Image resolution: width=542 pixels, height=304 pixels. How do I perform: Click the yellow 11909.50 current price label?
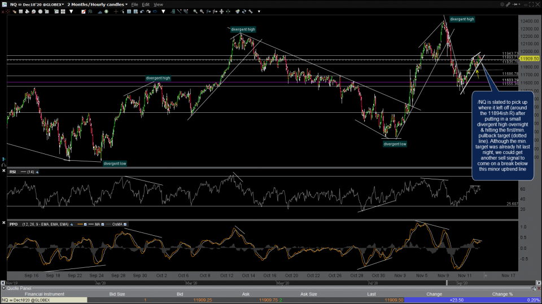coord(530,59)
